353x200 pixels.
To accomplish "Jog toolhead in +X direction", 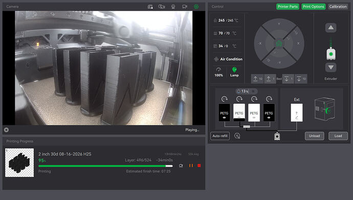I will tap(298, 43).
